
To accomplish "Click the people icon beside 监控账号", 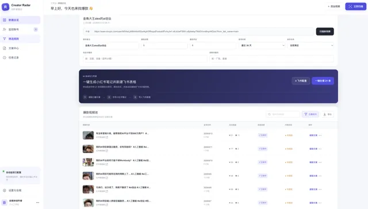I will pos(5,29).
